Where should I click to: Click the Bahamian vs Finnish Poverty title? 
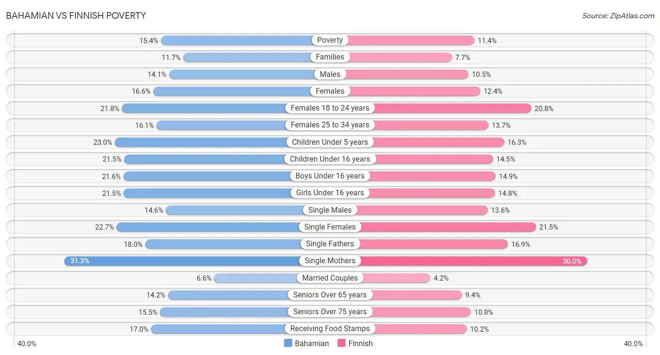76,15
